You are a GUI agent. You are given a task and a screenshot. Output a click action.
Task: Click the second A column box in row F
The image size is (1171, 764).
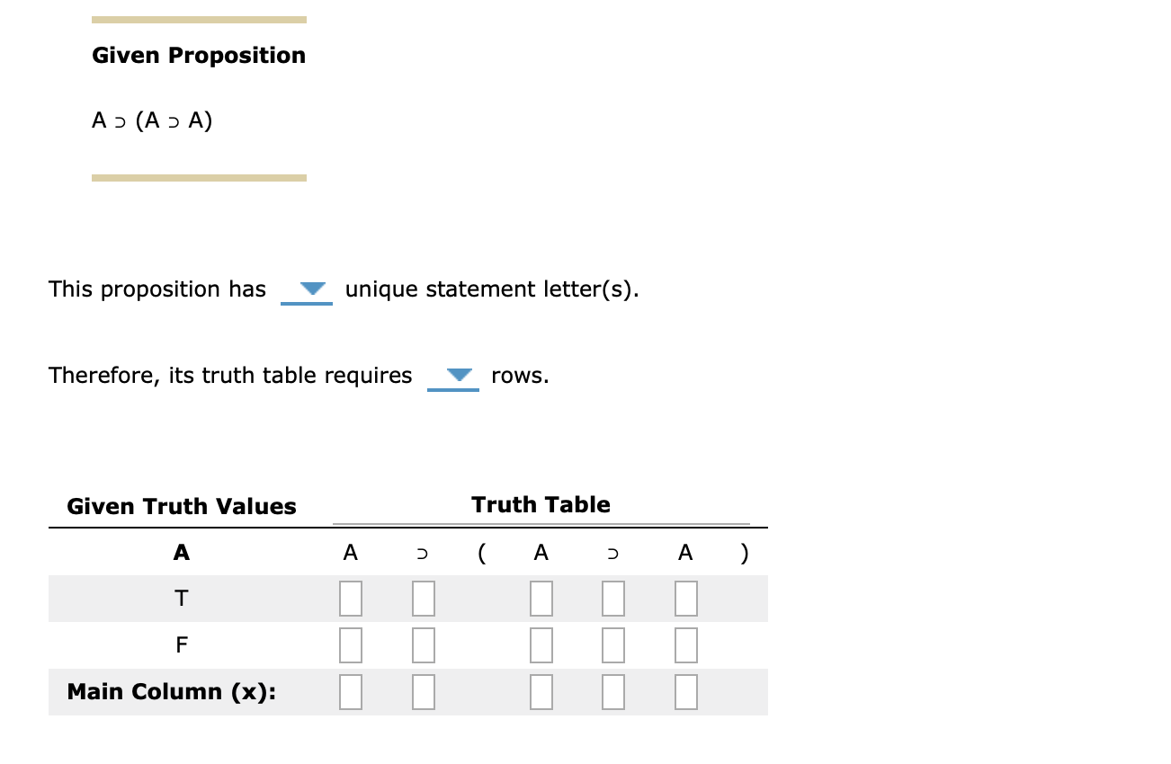pos(541,644)
